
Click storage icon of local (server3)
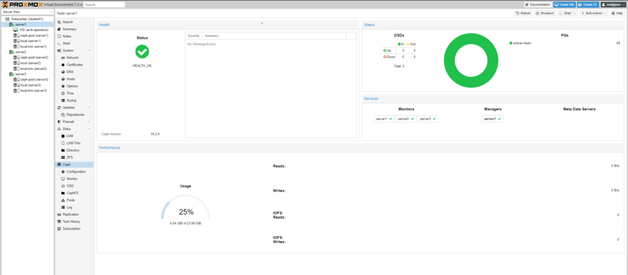[x=17, y=85]
